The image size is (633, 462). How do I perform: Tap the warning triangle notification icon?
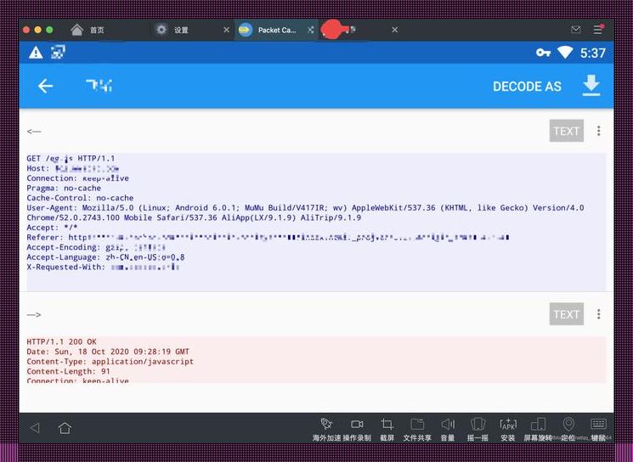36,53
